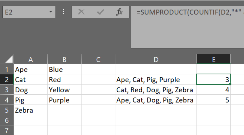Select cell with Ape, Cat, Pig, Purple

156,80
